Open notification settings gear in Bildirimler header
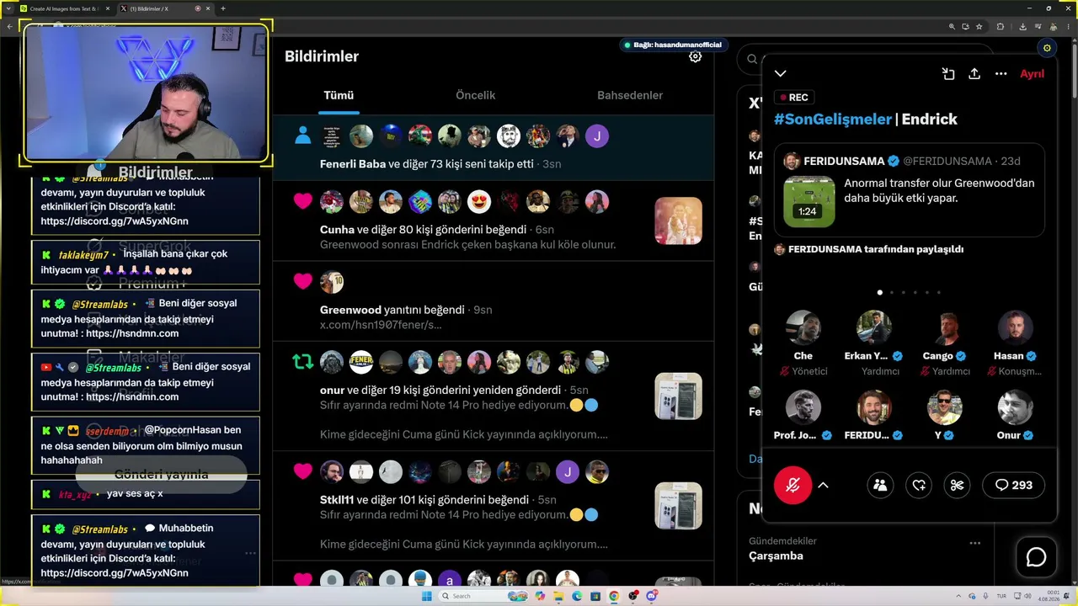The image size is (1078, 606). [x=695, y=56]
